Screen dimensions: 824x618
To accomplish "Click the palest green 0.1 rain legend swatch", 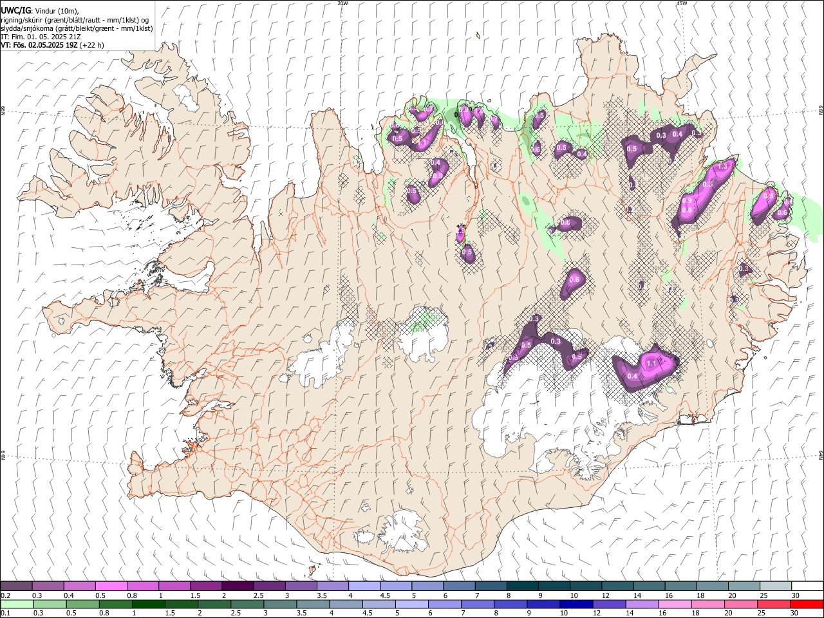I will click(17, 604).
